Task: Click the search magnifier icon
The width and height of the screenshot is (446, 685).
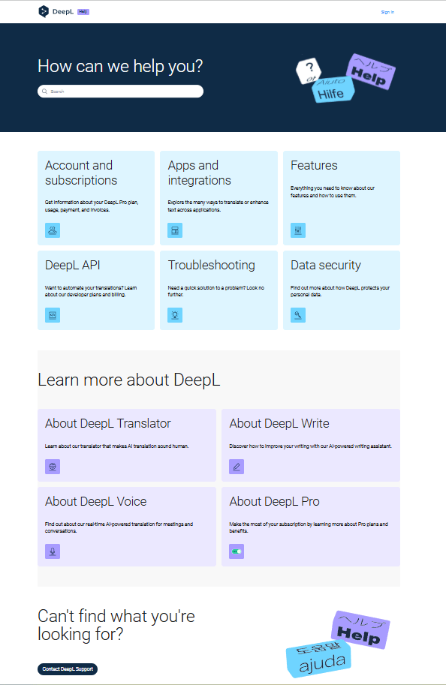Action: (x=44, y=92)
